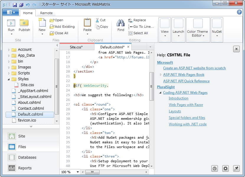Open the Create an ASP.NET website link
This screenshot has height=177, width=245.
click(x=194, y=68)
